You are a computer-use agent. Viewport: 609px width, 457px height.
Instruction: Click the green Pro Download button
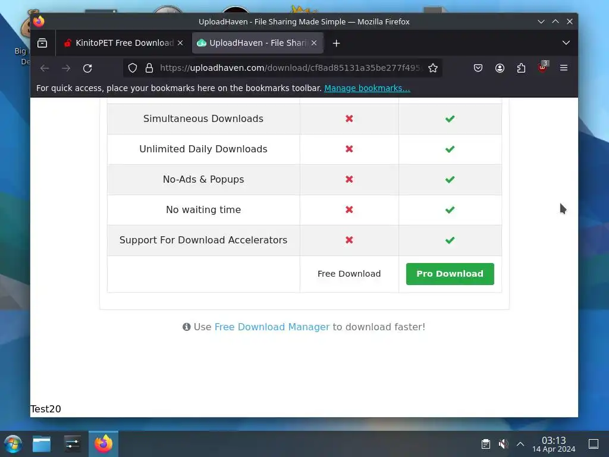pyautogui.click(x=450, y=274)
